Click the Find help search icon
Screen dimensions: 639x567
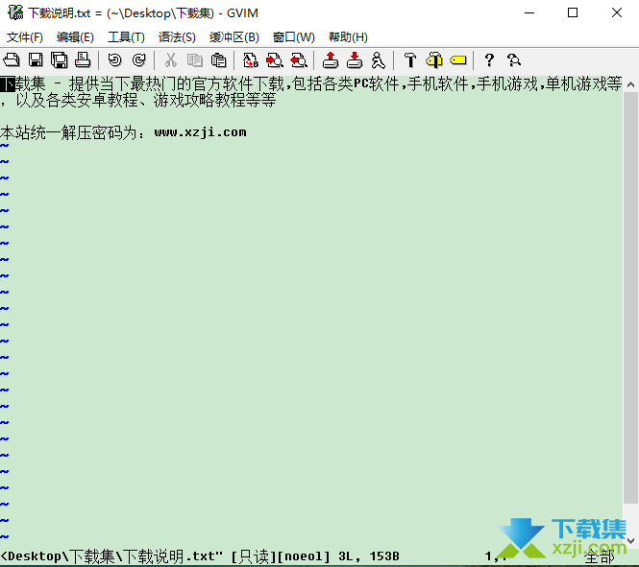(x=513, y=60)
